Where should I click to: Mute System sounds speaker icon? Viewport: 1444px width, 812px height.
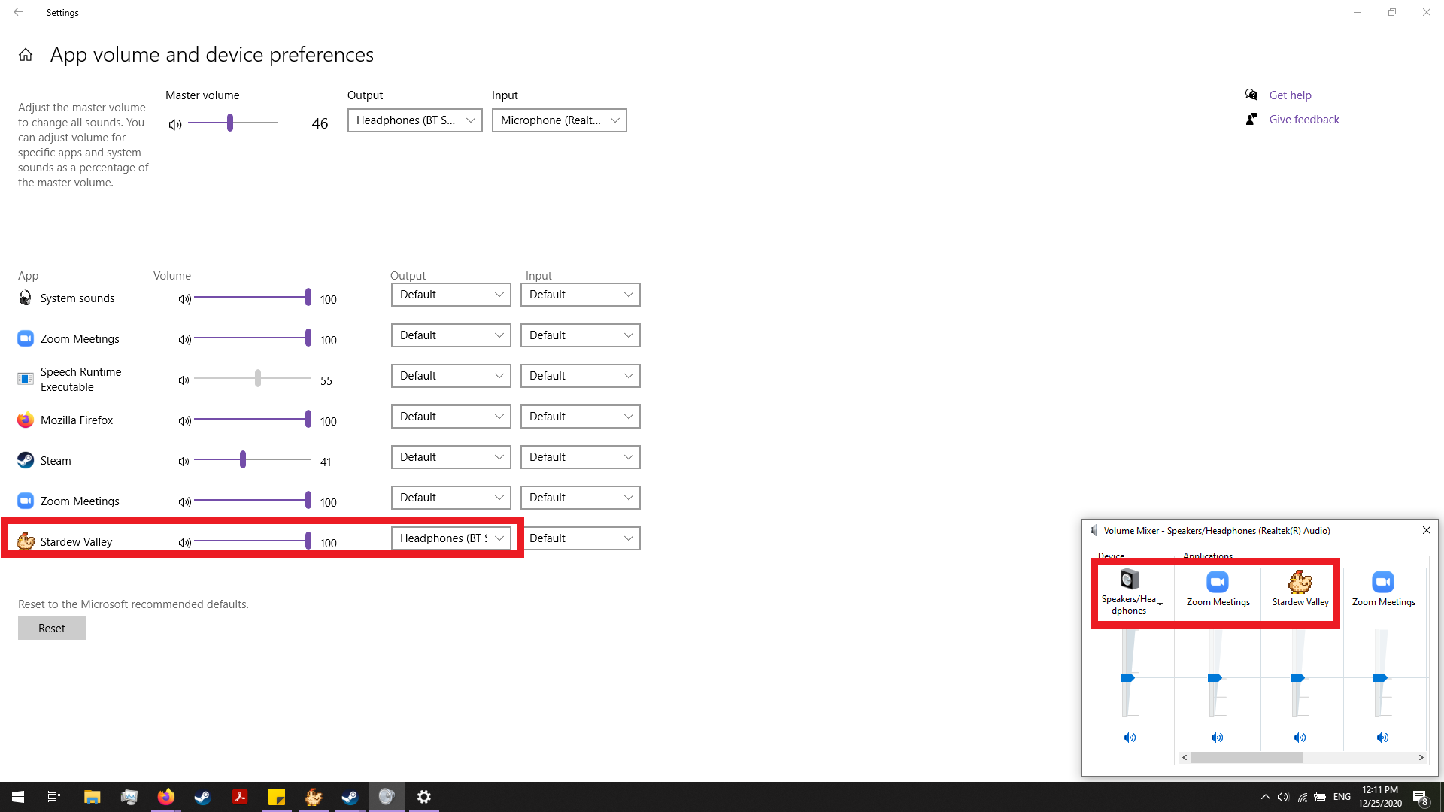pos(184,299)
